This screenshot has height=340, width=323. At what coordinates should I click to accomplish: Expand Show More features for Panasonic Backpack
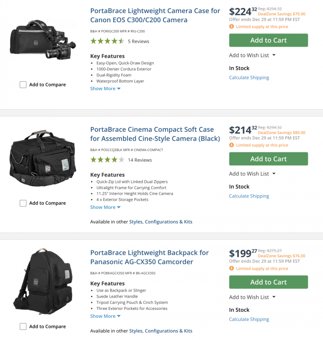click(x=105, y=316)
